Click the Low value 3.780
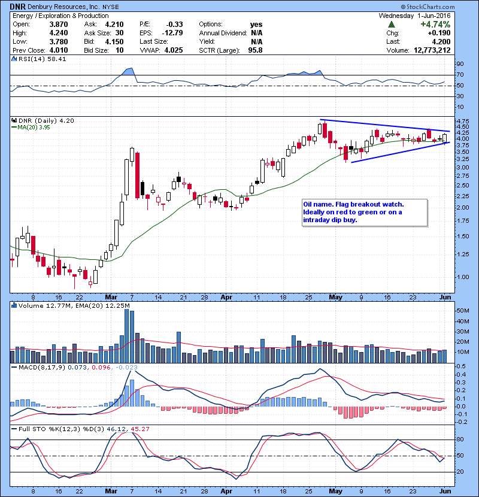The image size is (479, 497). [x=59, y=41]
